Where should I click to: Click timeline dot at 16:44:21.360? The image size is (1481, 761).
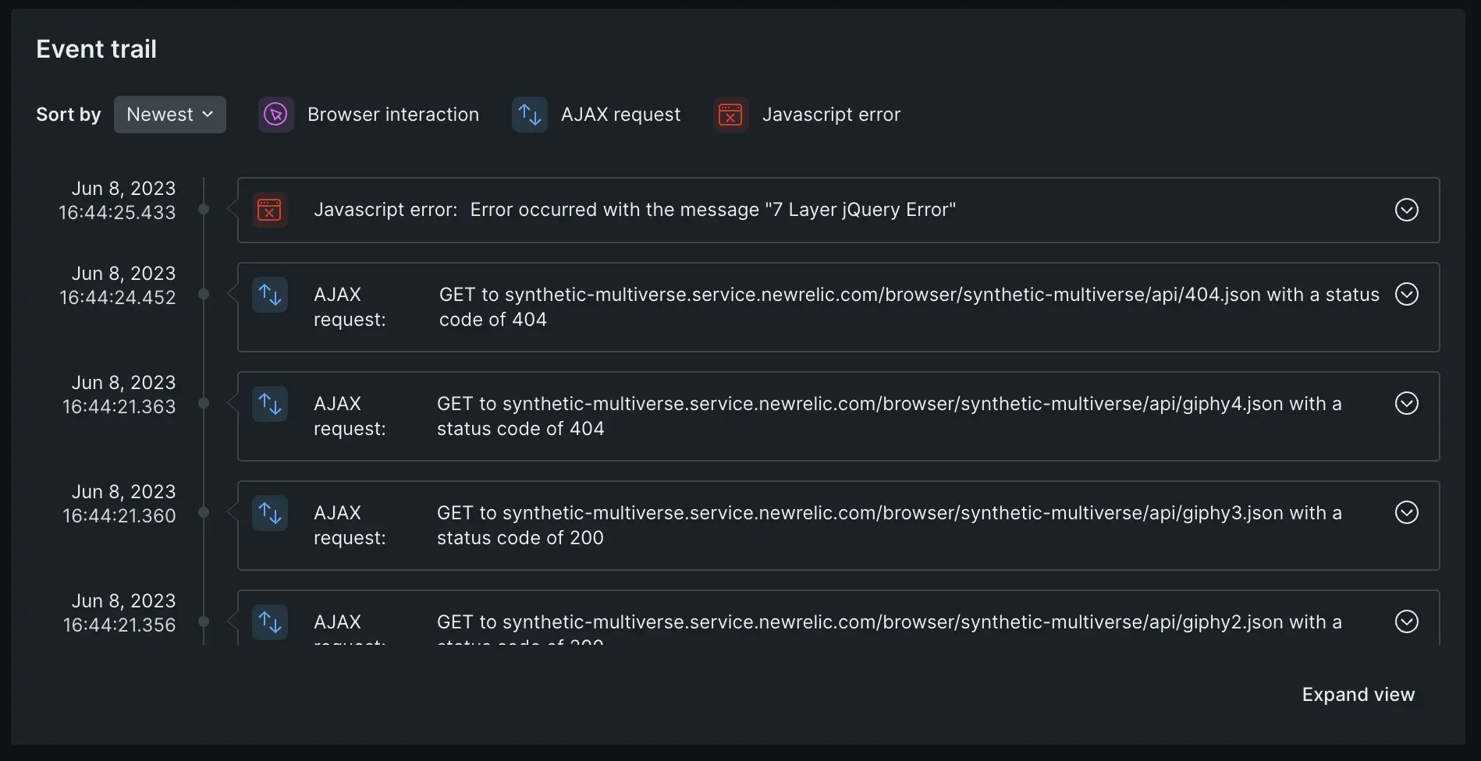tap(204, 512)
